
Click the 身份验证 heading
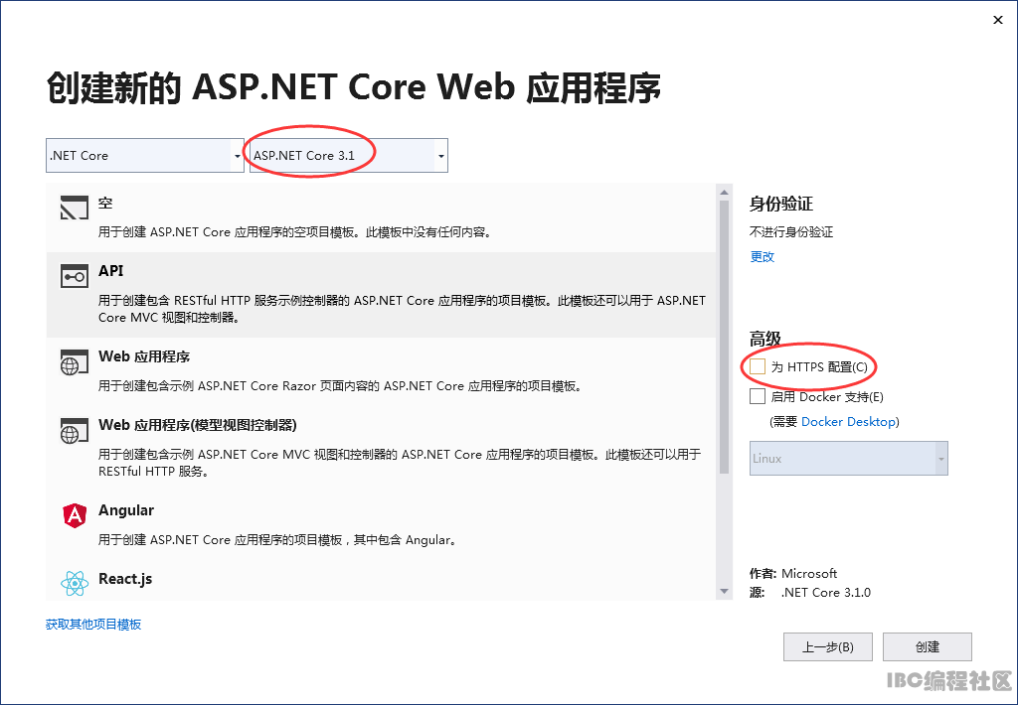781,204
